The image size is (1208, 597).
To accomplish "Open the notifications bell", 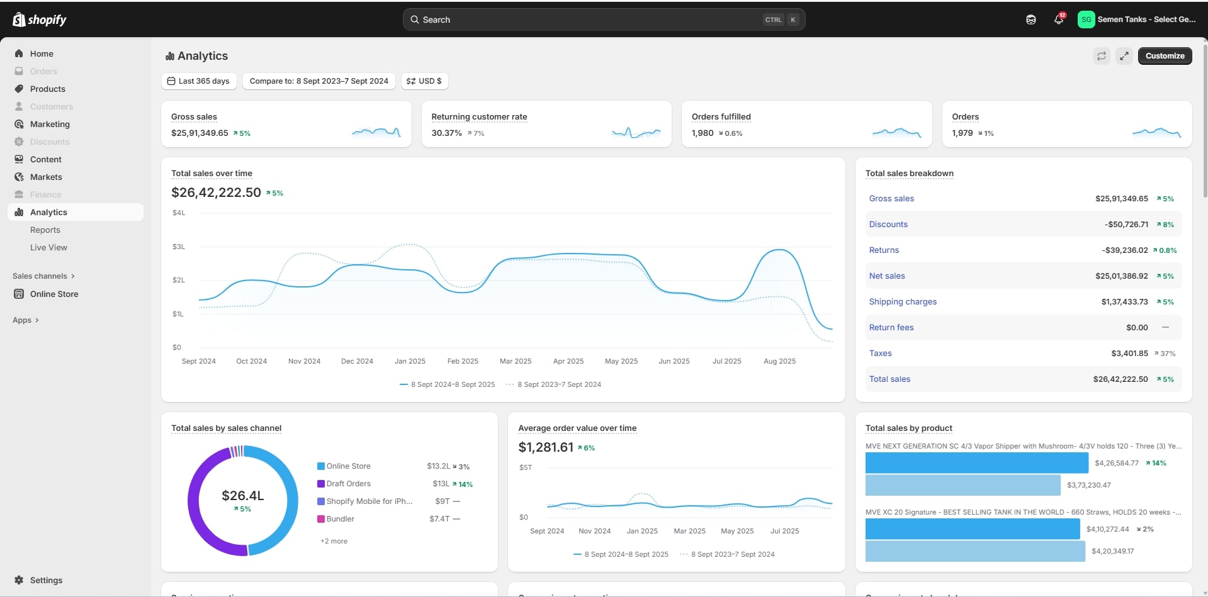I will (x=1058, y=20).
